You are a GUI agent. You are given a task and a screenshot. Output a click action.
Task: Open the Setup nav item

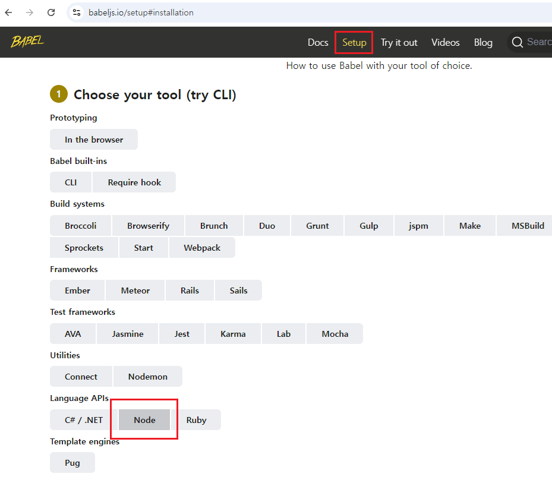coord(354,43)
